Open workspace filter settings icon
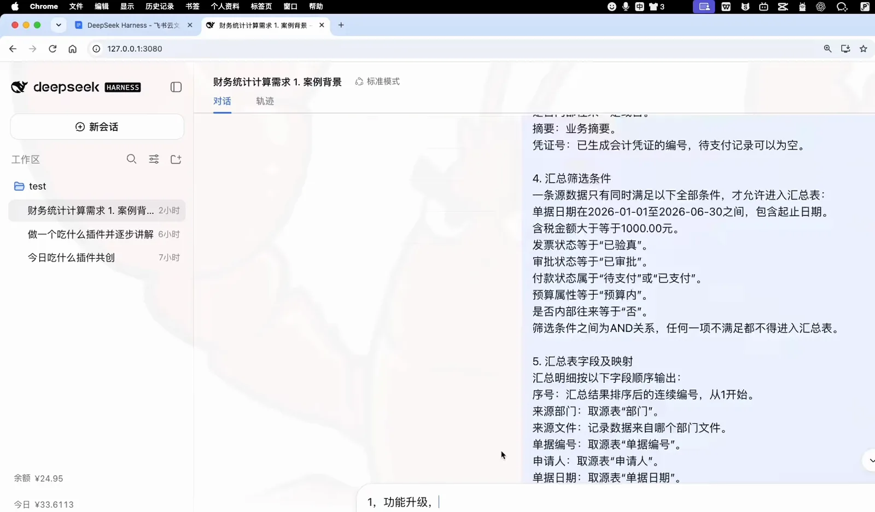 click(154, 159)
